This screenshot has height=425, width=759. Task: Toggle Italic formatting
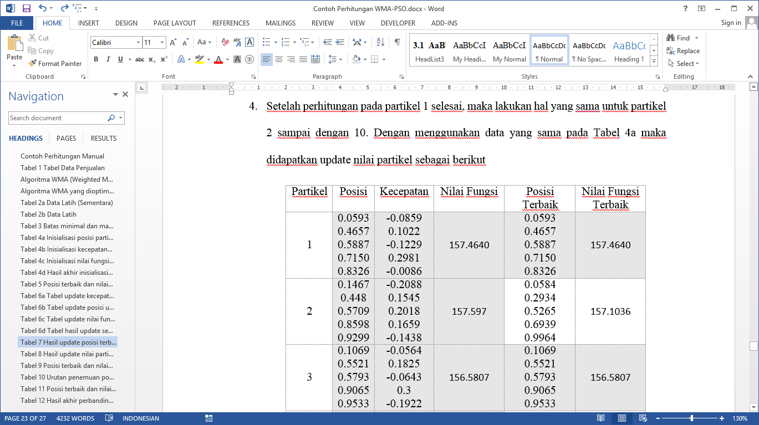pyautogui.click(x=108, y=59)
